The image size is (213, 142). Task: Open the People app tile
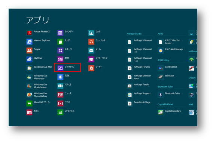click(29, 50)
